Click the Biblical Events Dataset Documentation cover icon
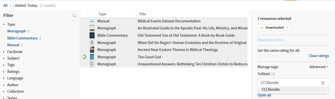 coord(92,21)
